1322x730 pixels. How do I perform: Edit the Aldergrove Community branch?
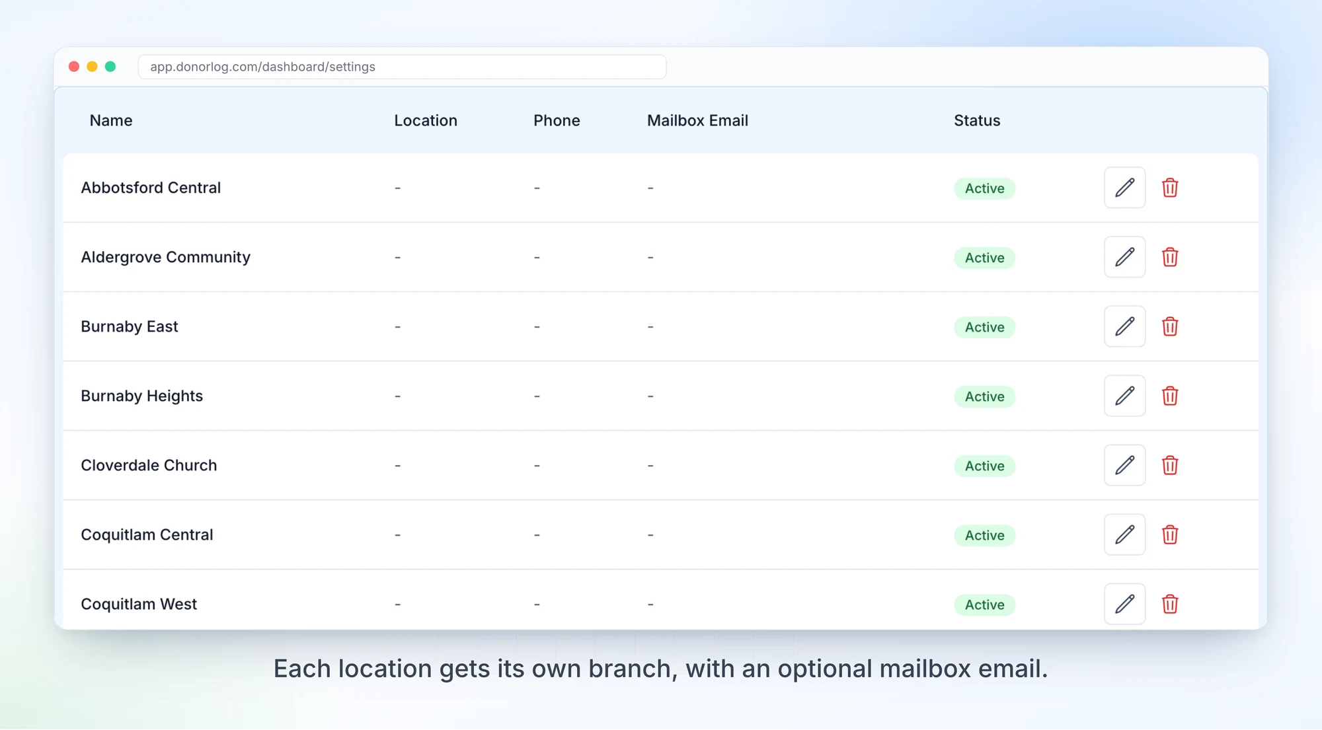pyautogui.click(x=1124, y=257)
